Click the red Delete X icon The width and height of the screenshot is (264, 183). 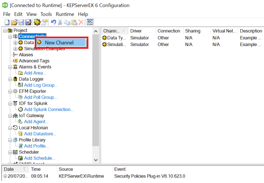(x=81, y=22)
